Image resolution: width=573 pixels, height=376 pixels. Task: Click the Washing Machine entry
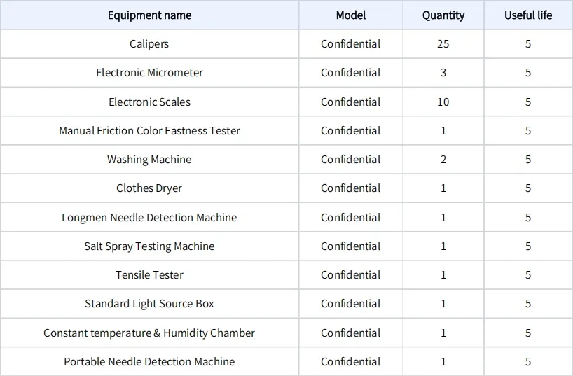pos(149,160)
